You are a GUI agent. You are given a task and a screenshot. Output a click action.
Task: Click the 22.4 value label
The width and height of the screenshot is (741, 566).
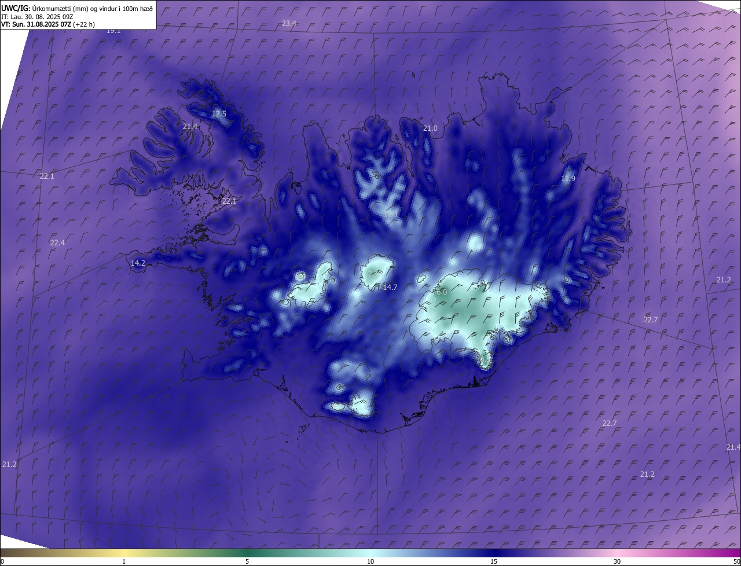(57, 242)
